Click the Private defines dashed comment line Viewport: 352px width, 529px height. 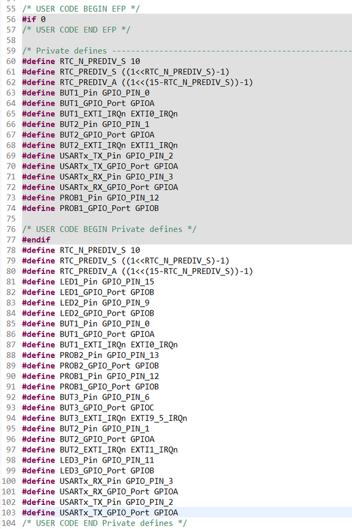[187, 51]
